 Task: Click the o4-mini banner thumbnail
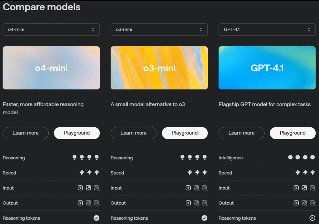51,68
